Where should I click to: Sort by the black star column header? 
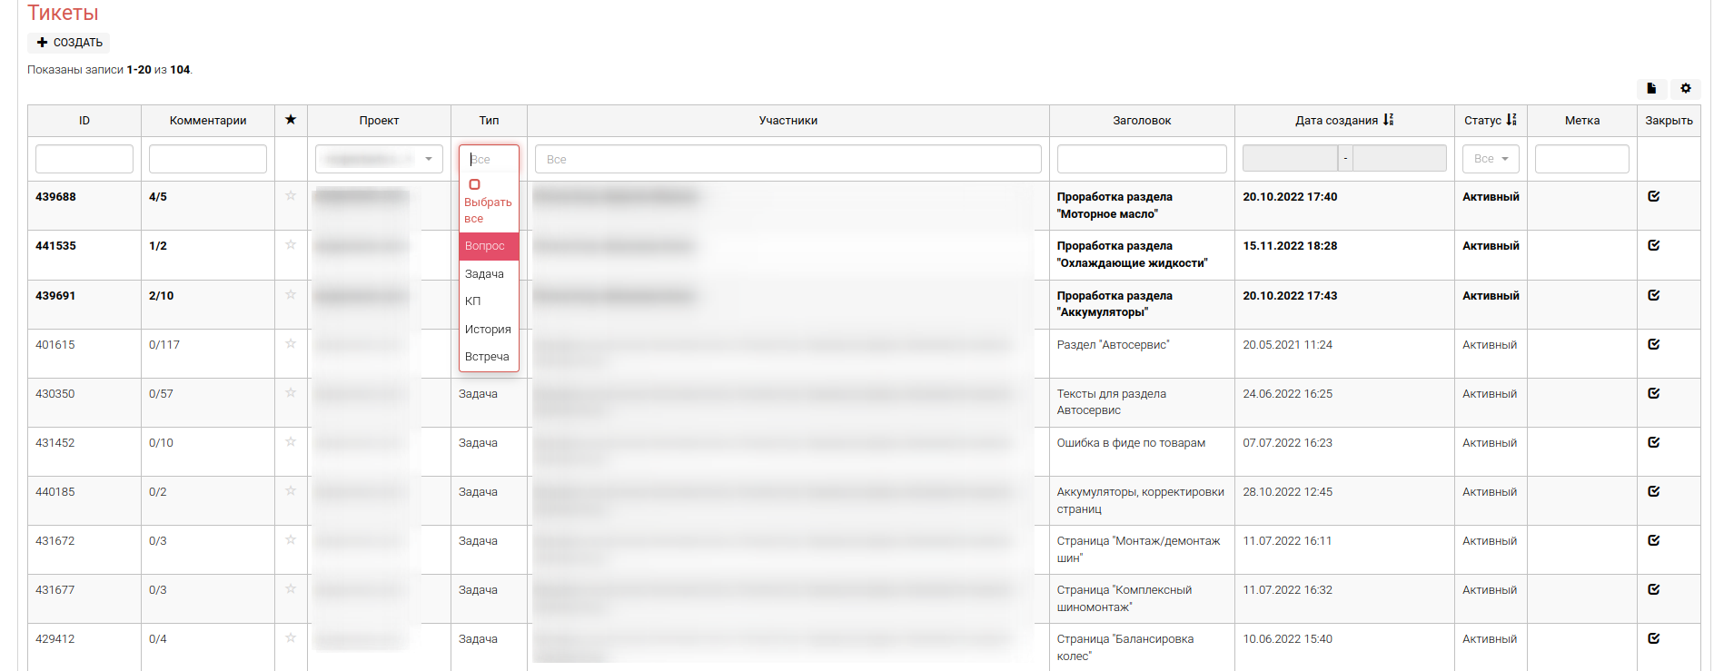(x=291, y=120)
